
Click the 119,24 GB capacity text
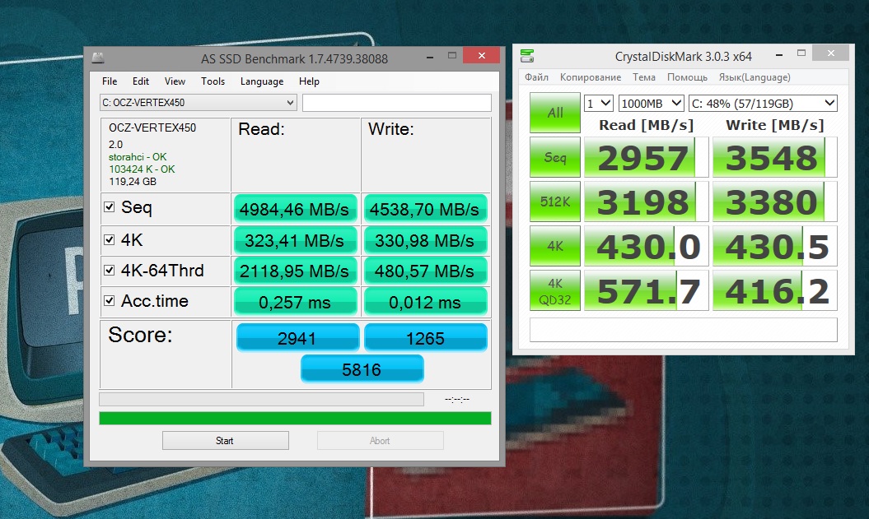click(x=133, y=182)
